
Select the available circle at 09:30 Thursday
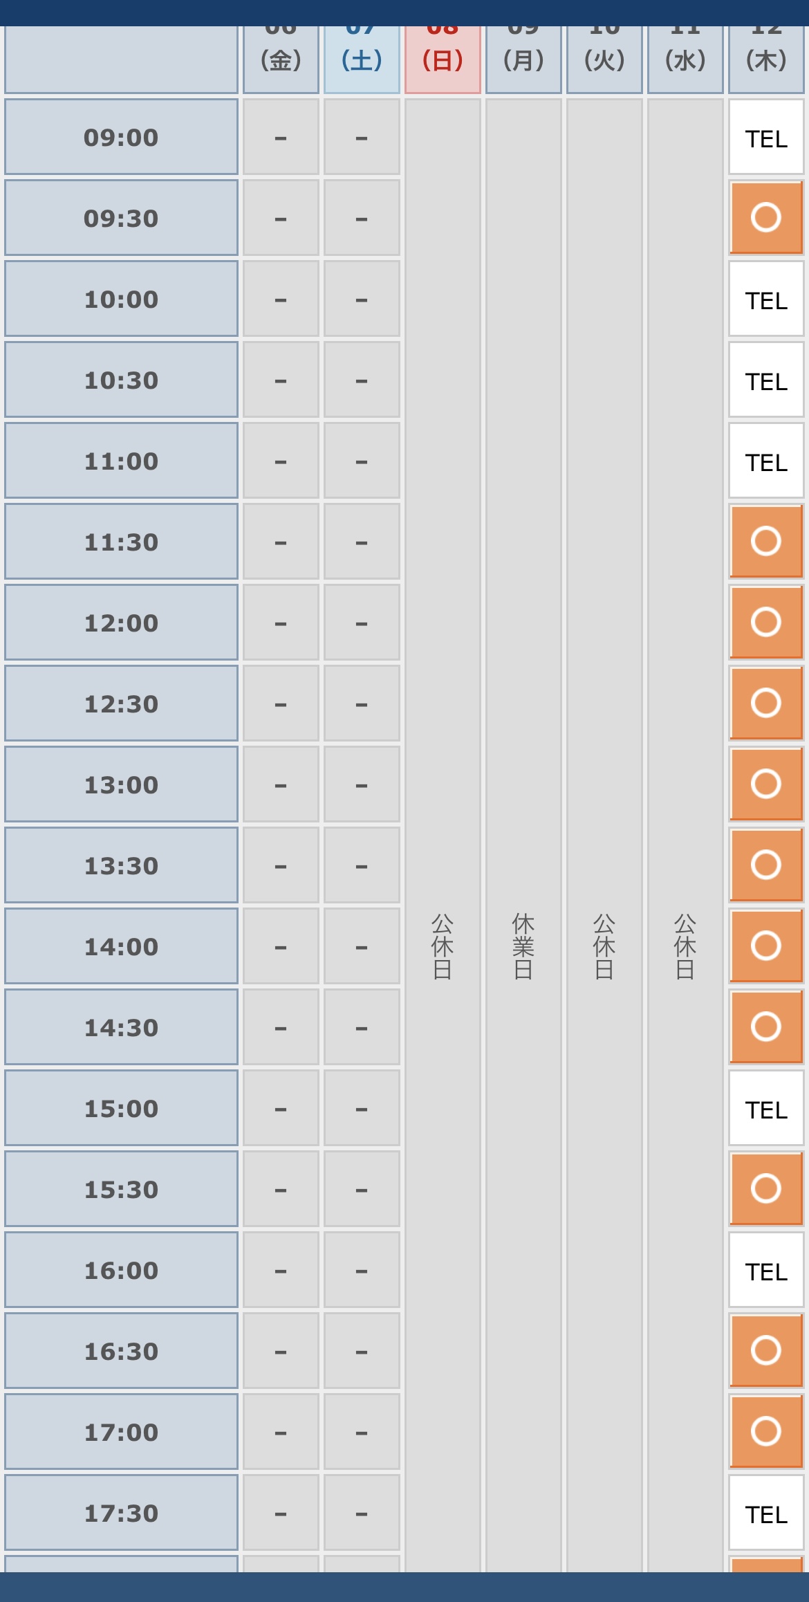pos(766,218)
